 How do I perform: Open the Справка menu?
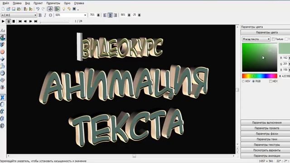click(79, 3)
